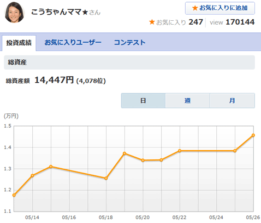The height and width of the screenshot is (223, 261).
Task: Click the view count 170144
Action: click(x=240, y=22)
